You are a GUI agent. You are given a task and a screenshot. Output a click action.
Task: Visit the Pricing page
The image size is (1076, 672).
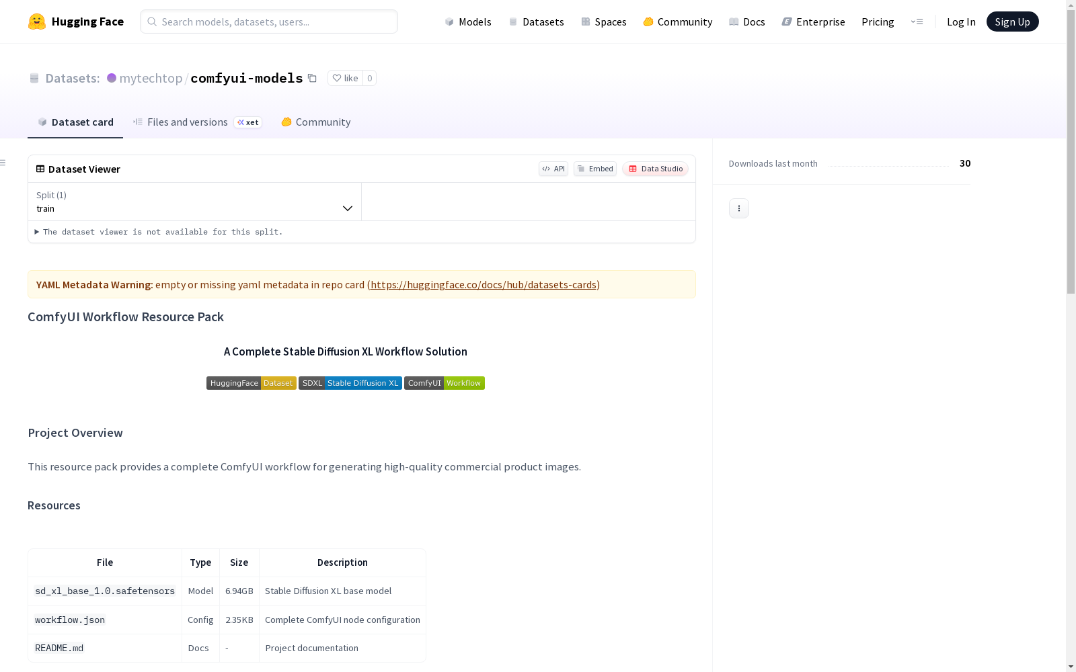878,22
